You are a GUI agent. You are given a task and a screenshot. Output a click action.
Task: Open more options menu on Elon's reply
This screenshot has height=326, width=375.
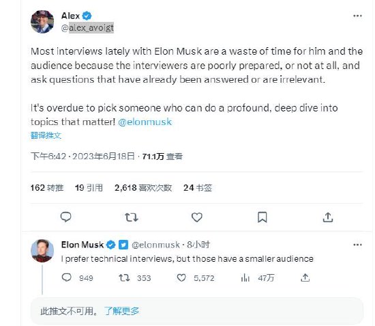[357, 245]
